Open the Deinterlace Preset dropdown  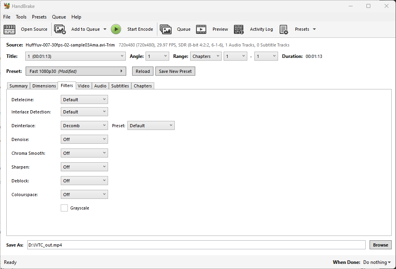point(151,126)
